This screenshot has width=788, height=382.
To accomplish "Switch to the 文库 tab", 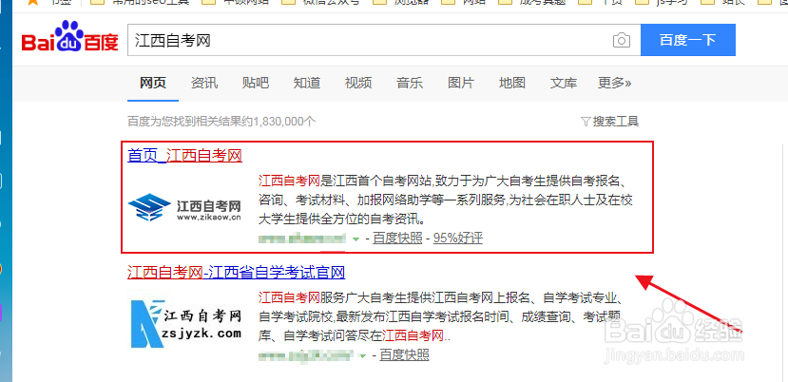I will click(564, 83).
